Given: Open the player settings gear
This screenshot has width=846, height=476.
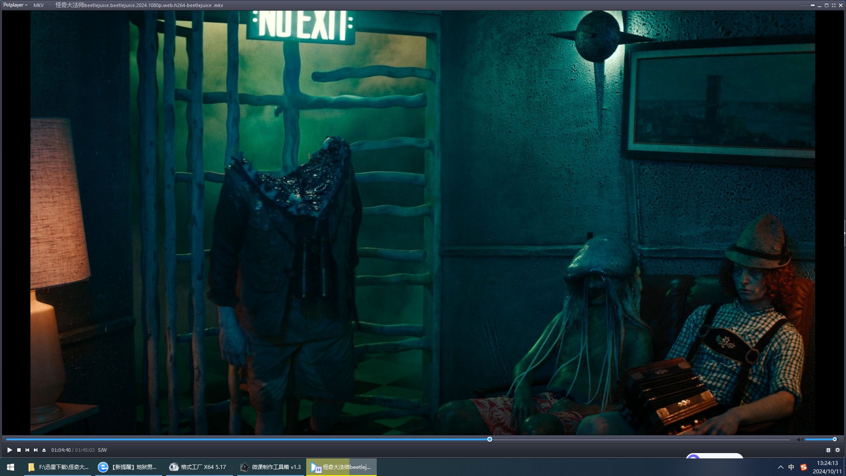Looking at the screenshot, I should [x=838, y=450].
